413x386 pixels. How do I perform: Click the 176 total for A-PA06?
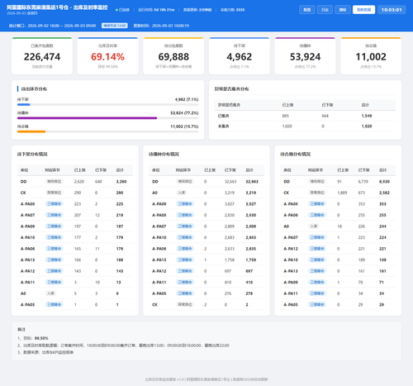120,249
